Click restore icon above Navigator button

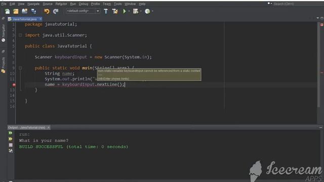click(x=3, y=19)
